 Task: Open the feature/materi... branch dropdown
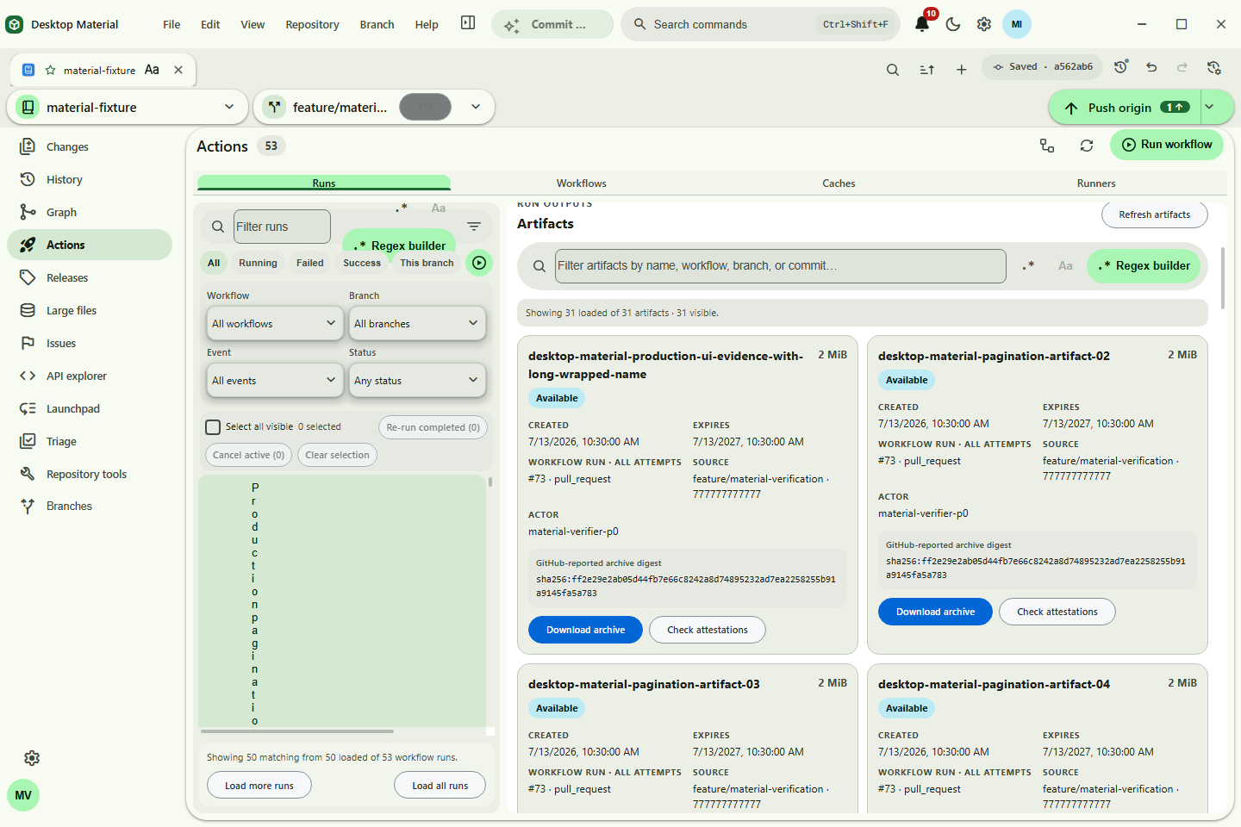tap(374, 107)
